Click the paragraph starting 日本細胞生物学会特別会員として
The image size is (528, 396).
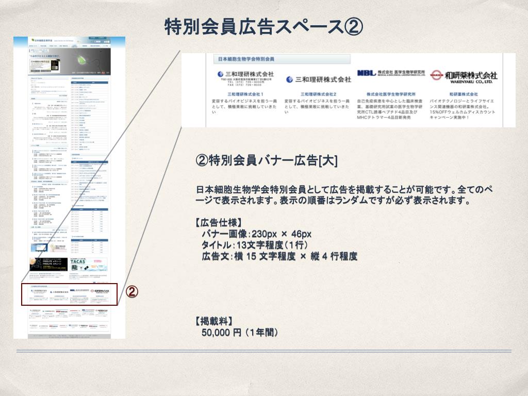click(x=344, y=194)
